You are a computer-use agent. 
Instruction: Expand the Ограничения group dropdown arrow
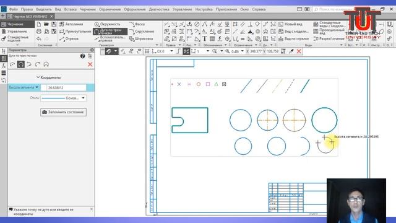(256, 45)
